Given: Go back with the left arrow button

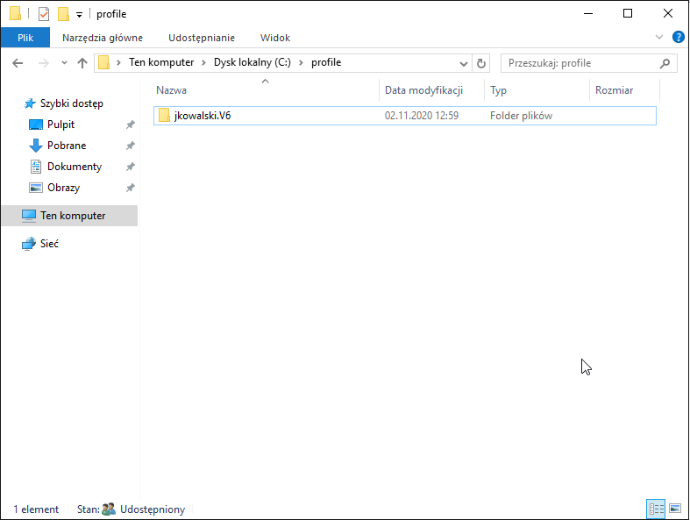Looking at the screenshot, I should [18, 63].
